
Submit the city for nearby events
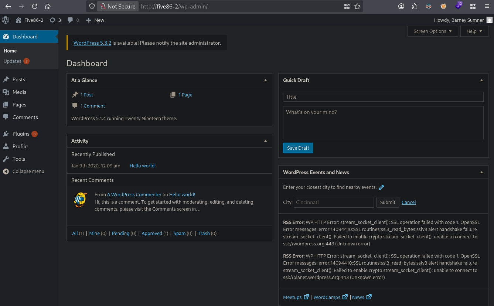pyautogui.click(x=388, y=202)
